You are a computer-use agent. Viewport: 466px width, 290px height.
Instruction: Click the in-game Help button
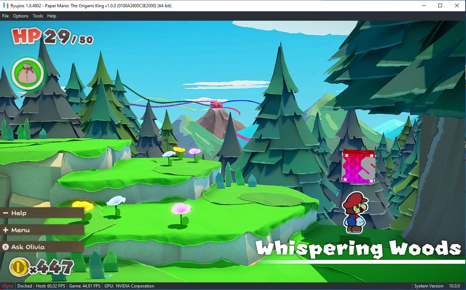coord(42,213)
